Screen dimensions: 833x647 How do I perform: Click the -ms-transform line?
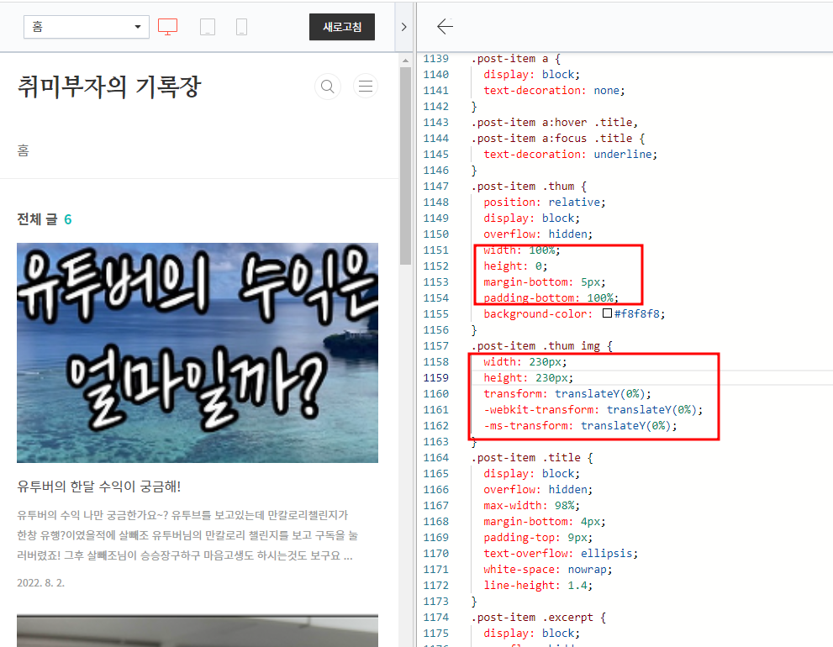point(580,425)
